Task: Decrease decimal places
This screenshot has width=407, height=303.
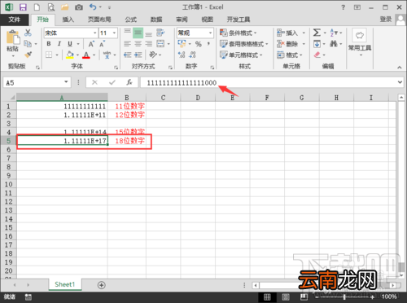Action: 192,55
